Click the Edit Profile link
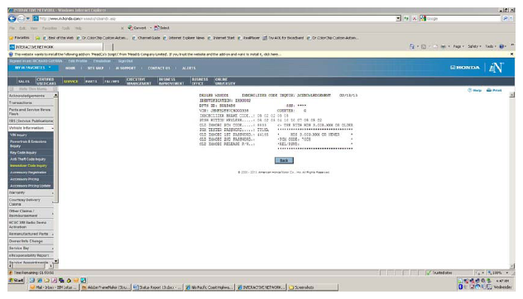Image resolution: width=523 pixels, height=299 pixels. click(78, 61)
